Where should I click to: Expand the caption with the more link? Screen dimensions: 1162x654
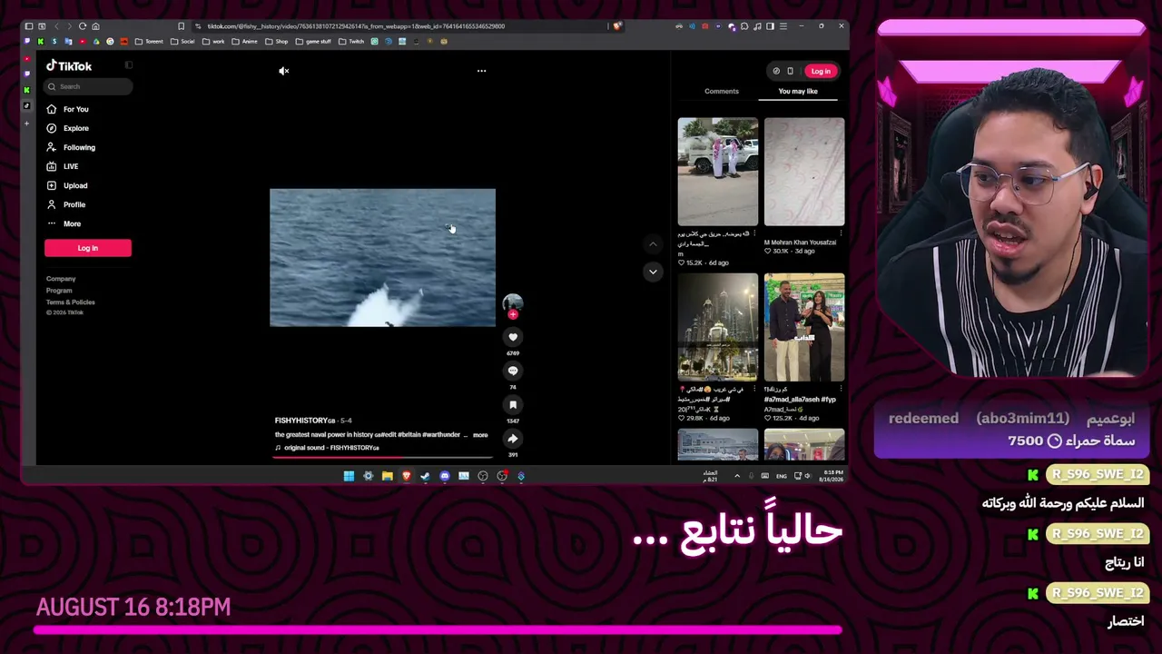point(480,435)
